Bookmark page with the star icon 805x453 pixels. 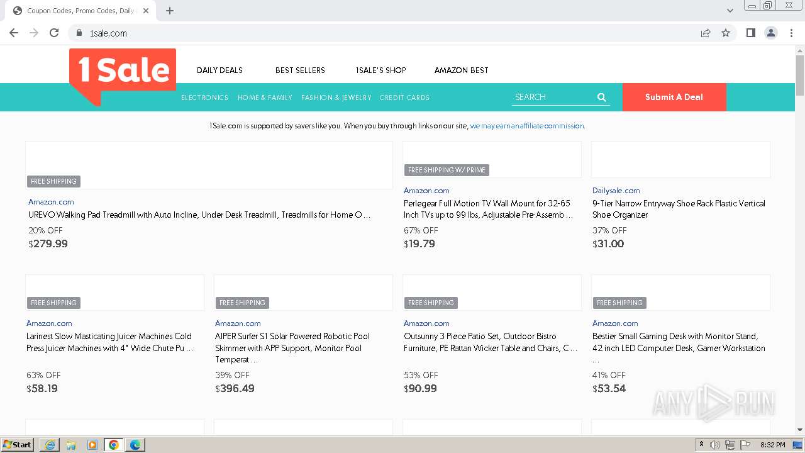726,33
